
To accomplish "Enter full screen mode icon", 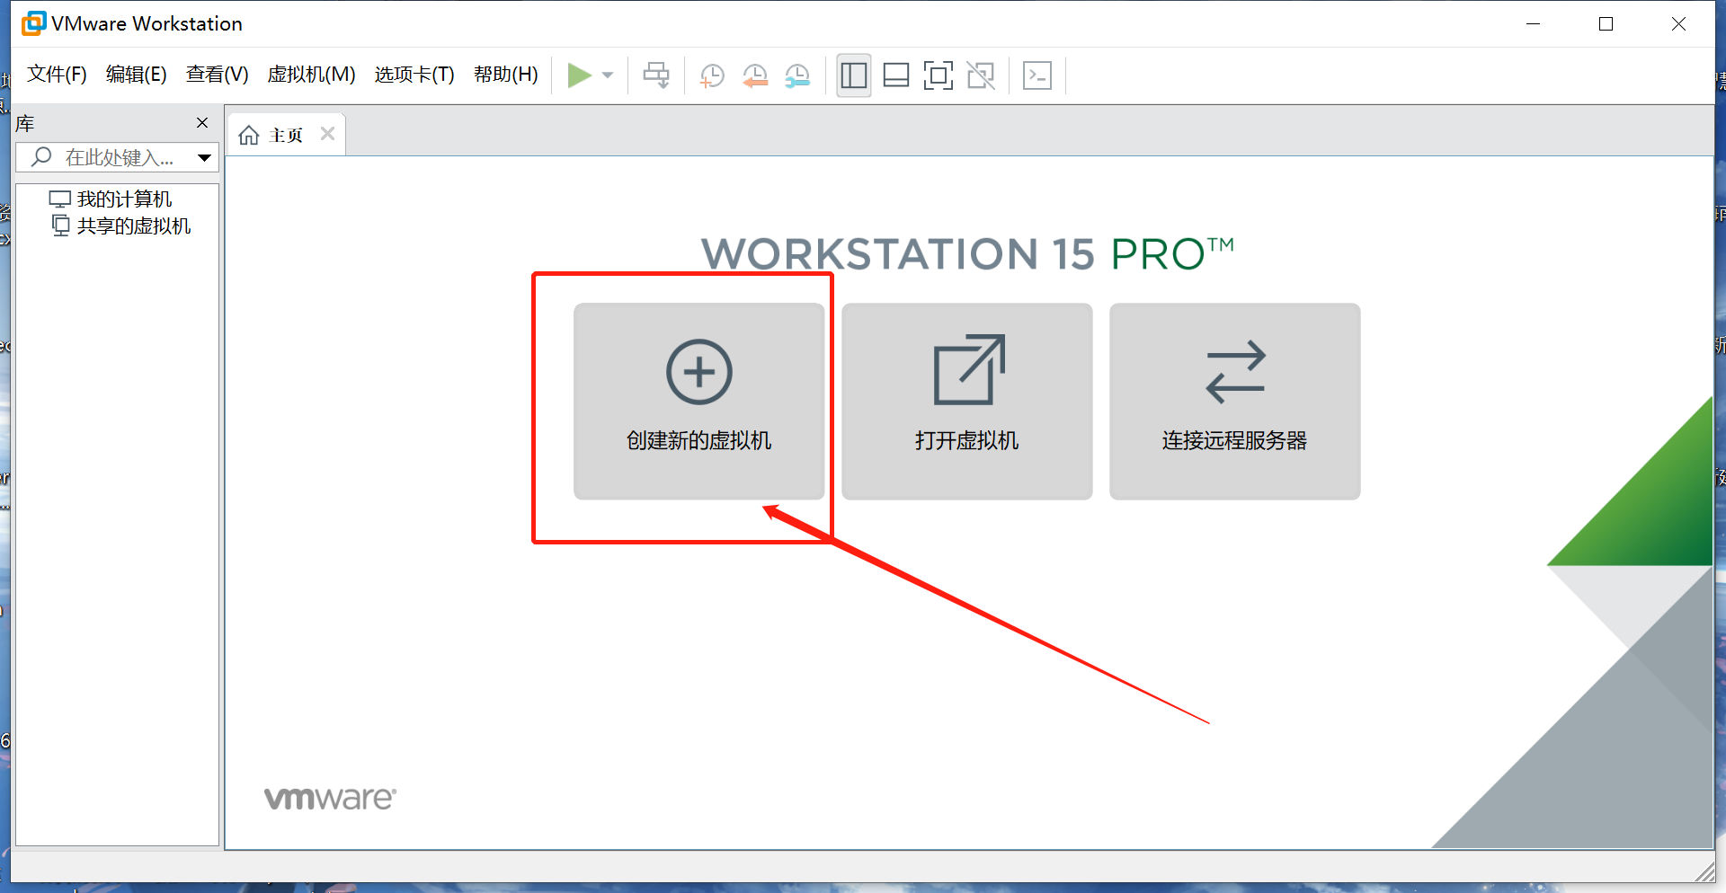I will pos(939,75).
